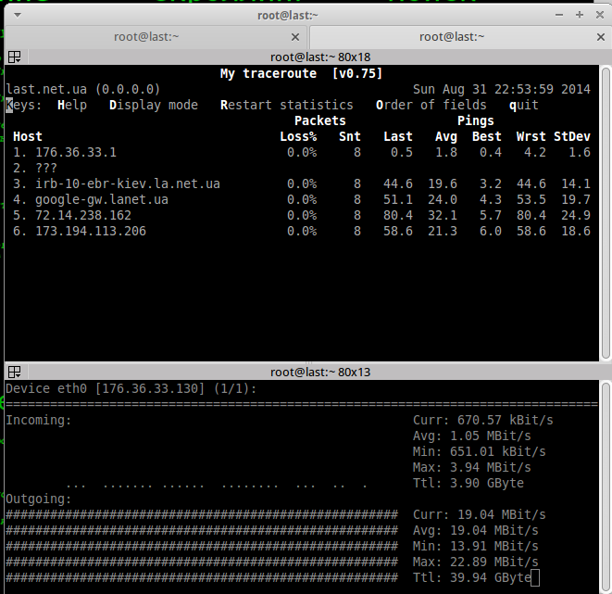Image resolution: width=612 pixels, height=594 pixels.
Task: Click 'quit' in the mtr keys line
Action: tap(524, 105)
